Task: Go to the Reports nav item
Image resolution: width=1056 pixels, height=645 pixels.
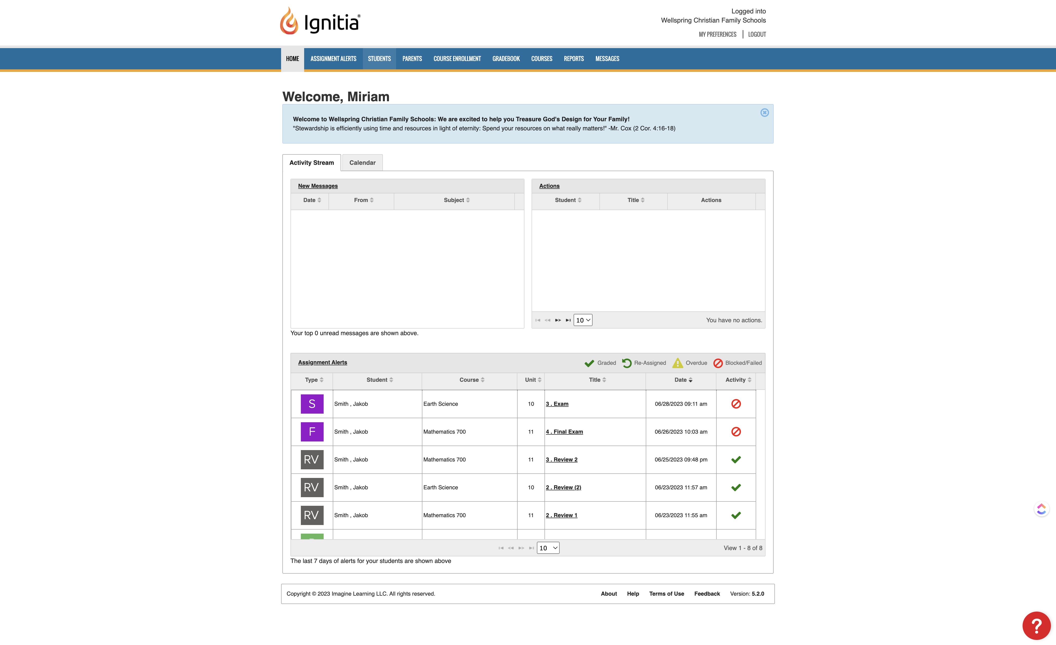Action: 573,59
